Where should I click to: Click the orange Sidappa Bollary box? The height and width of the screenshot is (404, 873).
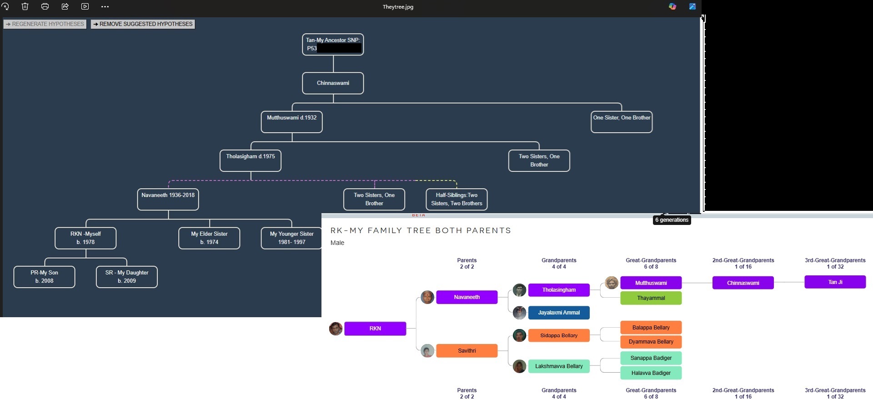559,335
